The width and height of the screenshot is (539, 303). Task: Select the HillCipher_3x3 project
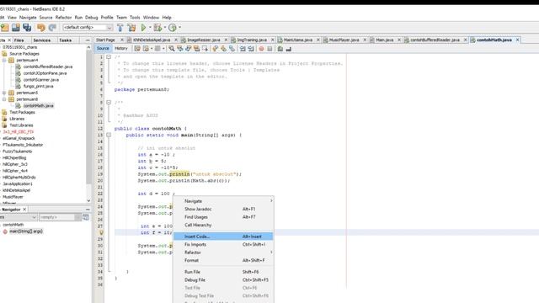[x=15, y=164]
